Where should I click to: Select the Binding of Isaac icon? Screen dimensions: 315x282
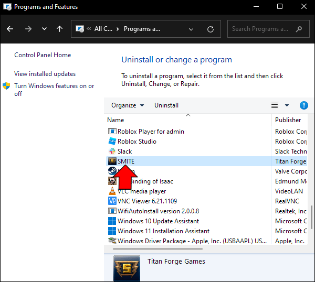tap(112, 181)
